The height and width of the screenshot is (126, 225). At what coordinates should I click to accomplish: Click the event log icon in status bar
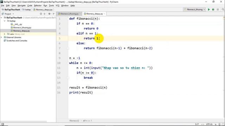(223, 124)
